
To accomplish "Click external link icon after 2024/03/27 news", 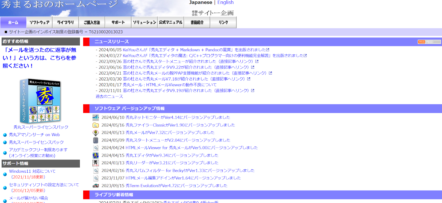I will [305, 56].
